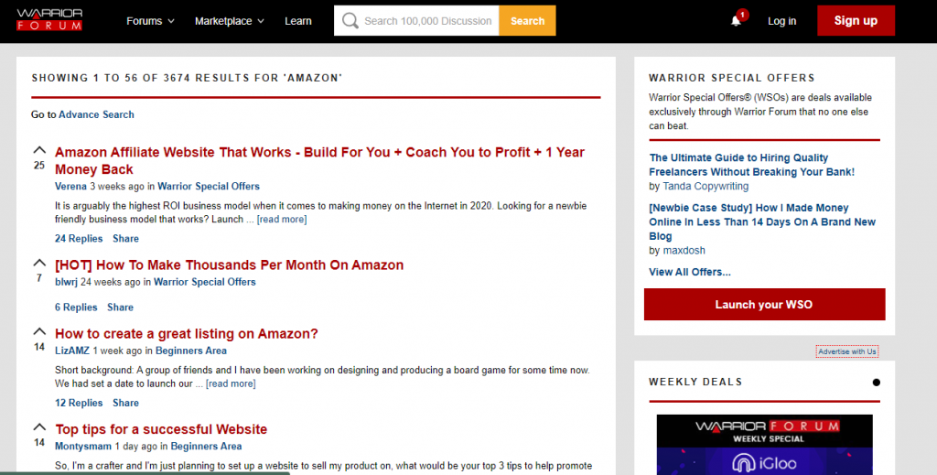Viewport: 937px width, 475px height.
Task: Click Share under the Amazon Affiliate thread
Action: tap(125, 238)
